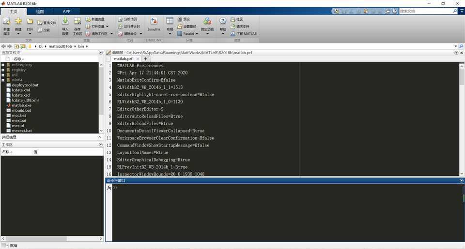This screenshot has height=249, width=465.
Task: Expand the 打开变量 dropdown arrow
Action: coord(107,27)
